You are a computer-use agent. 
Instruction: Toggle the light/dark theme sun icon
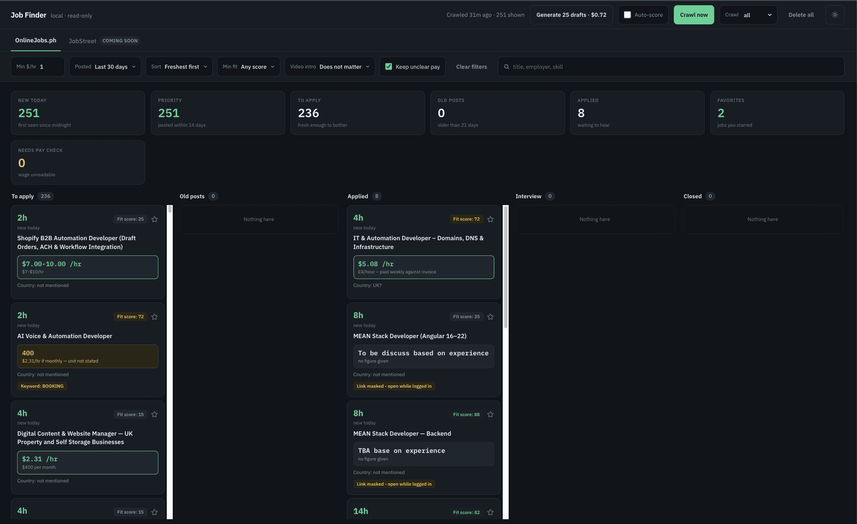(835, 15)
